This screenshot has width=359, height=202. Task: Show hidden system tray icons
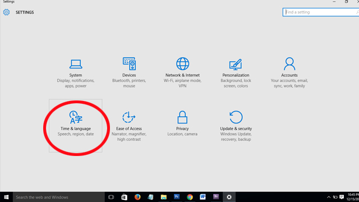pyautogui.click(x=329, y=197)
